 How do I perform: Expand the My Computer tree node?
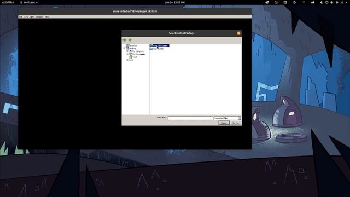(127, 51)
